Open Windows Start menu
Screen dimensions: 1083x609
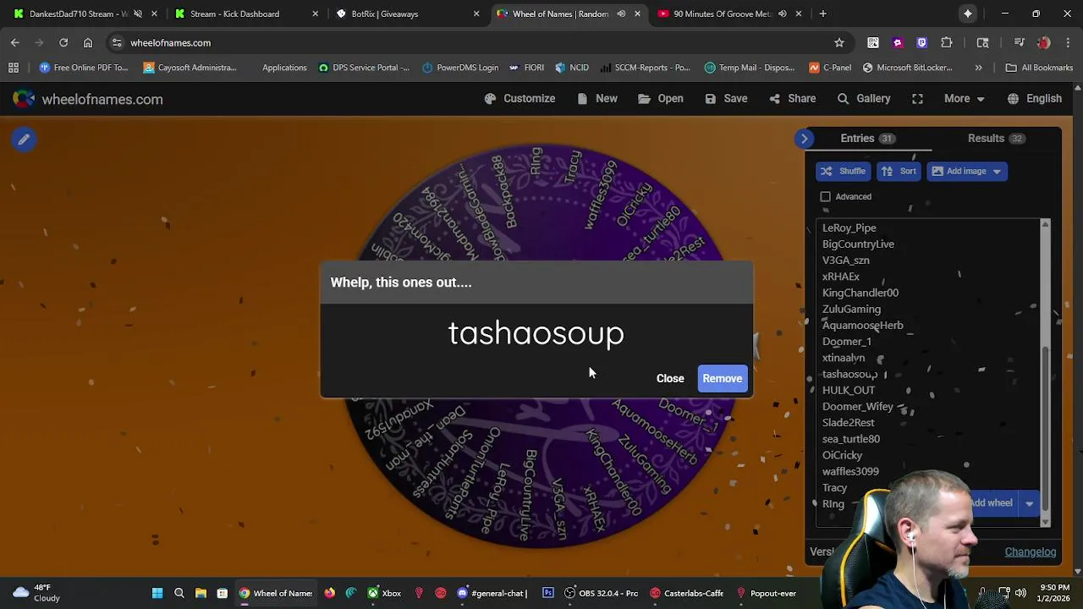(157, 593)
